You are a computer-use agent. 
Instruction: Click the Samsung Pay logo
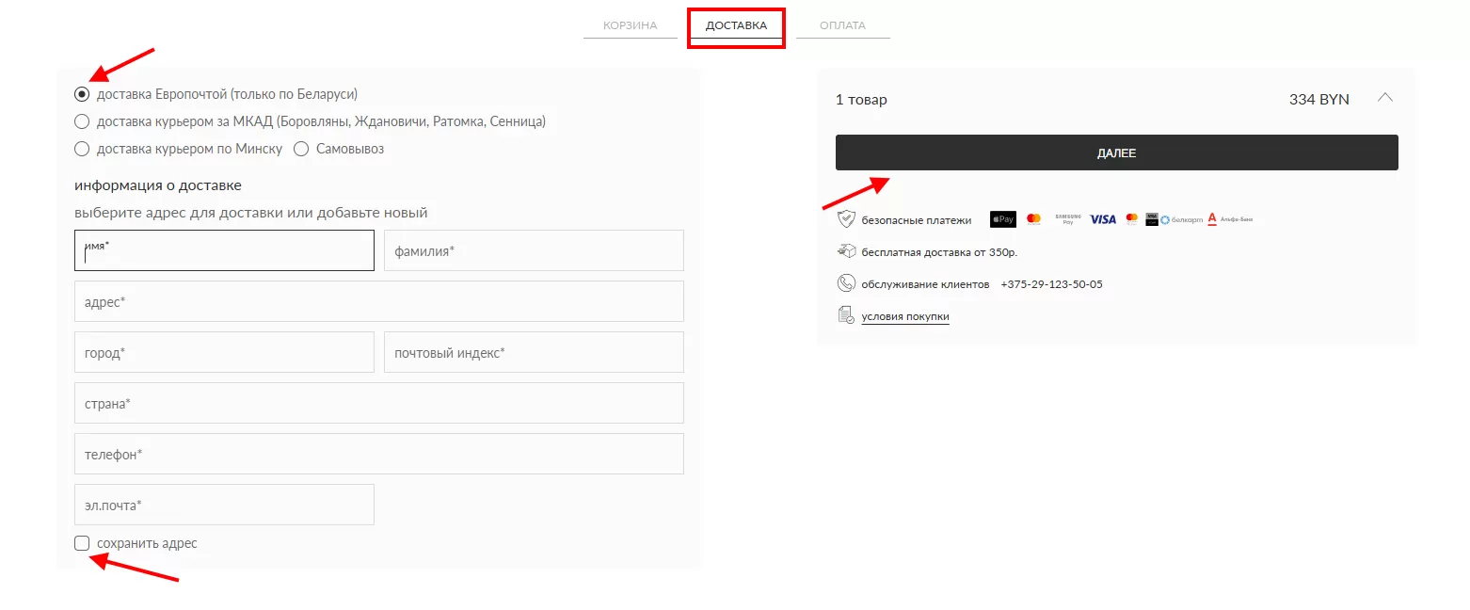pyautogui.click(x=1067, y=219)
